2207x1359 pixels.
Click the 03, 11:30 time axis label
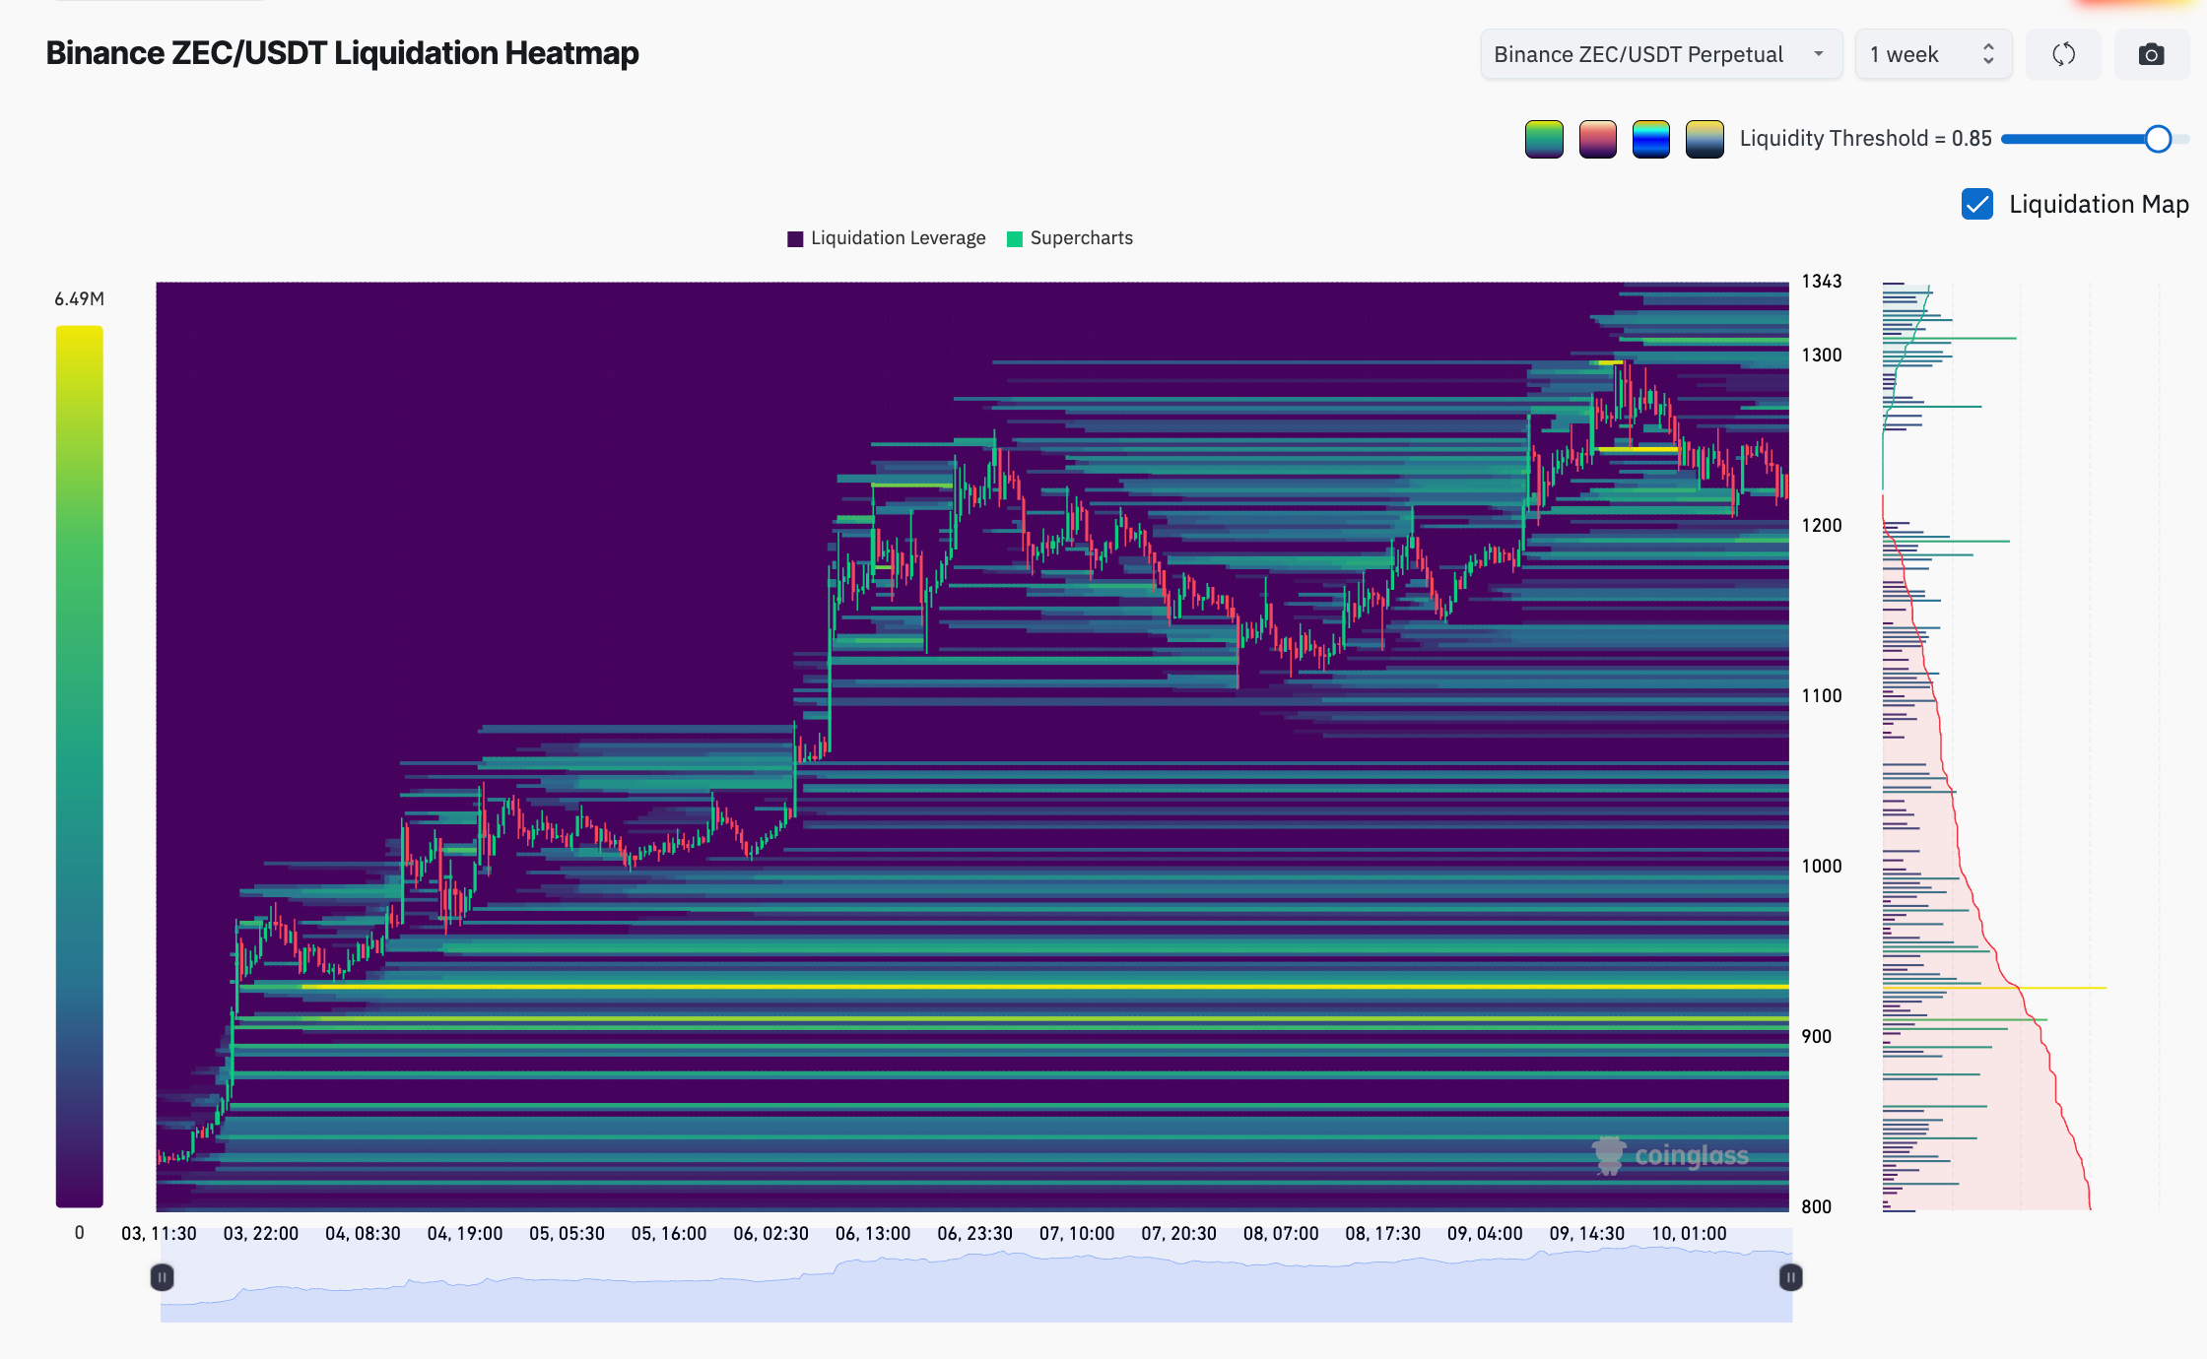159,1234
